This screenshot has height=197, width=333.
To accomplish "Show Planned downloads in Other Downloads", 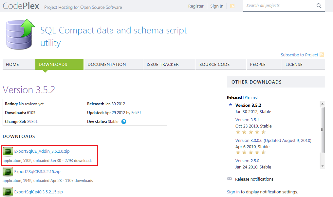I will (251, 97).
